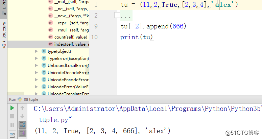Image resolution: width=262 pixels, height=139 pixels.
Task: Click the down arrow in Run panel
Action: point(22,116)
